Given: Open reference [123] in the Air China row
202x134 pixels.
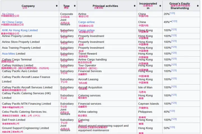Looking at the screenshot, I should click(x=172, y=13).
